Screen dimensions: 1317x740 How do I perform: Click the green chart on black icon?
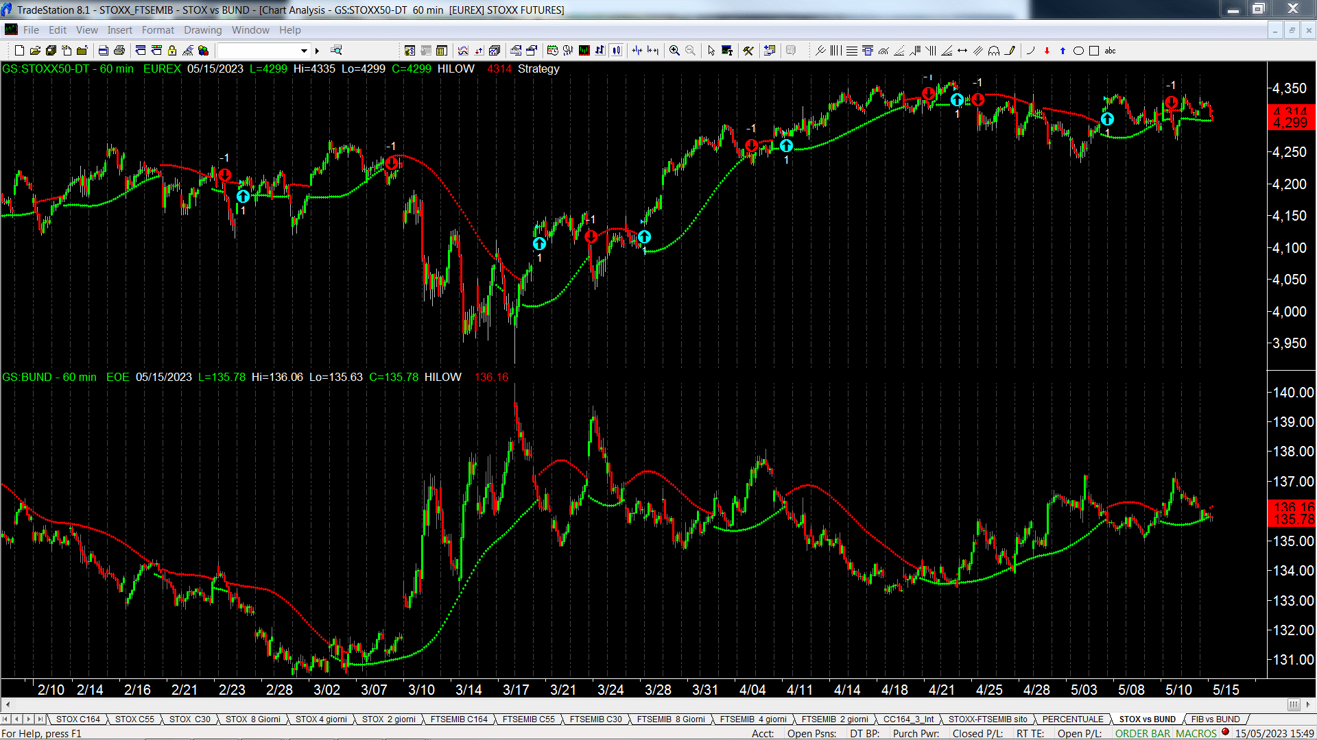point(584,51)
